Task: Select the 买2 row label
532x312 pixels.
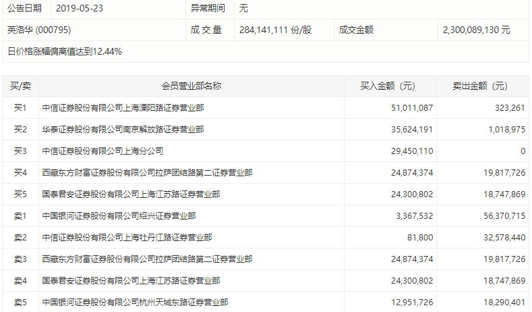Action: (20, 130)
